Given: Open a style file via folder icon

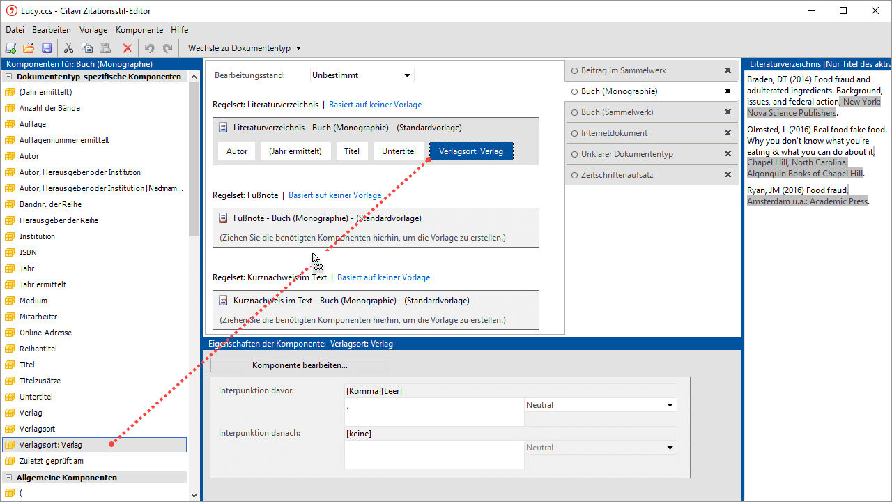Looking at the screenshot, I should pos(29,48).
